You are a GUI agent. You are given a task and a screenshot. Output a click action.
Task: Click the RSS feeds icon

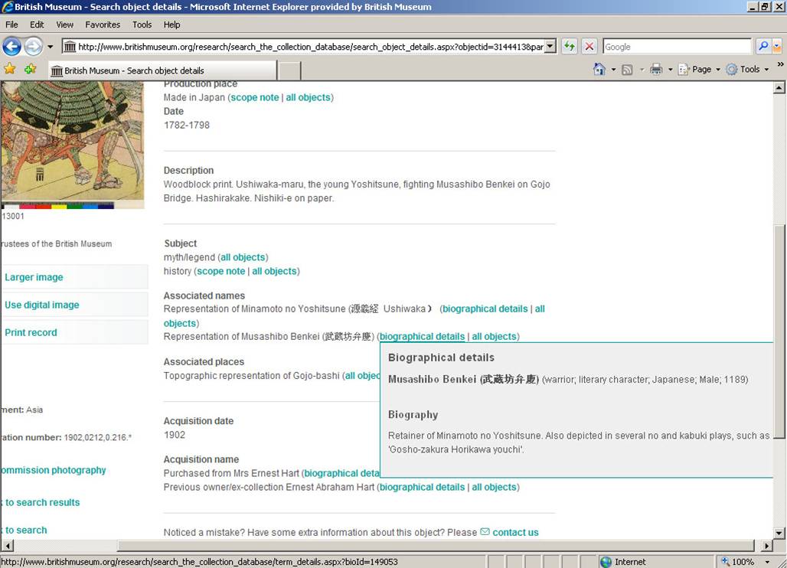tap(627, 70)
